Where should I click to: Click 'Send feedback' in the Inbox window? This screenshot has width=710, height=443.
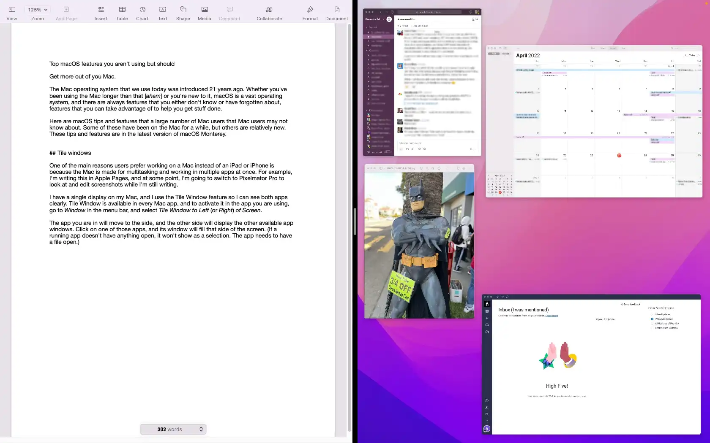pos(631,304)
